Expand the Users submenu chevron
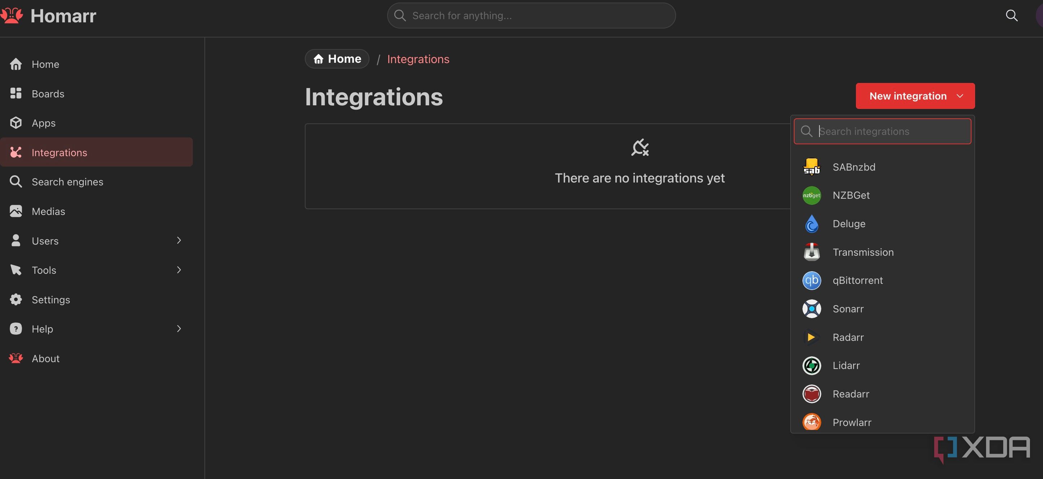 point(179,241)
